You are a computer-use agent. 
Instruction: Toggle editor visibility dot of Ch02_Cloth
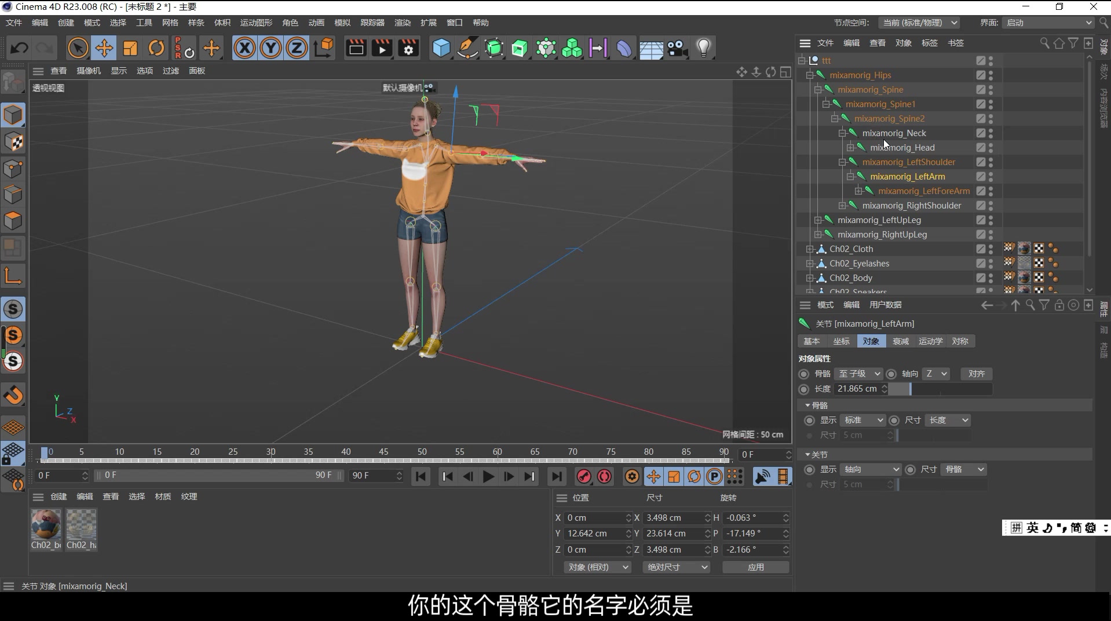point(991,246)
